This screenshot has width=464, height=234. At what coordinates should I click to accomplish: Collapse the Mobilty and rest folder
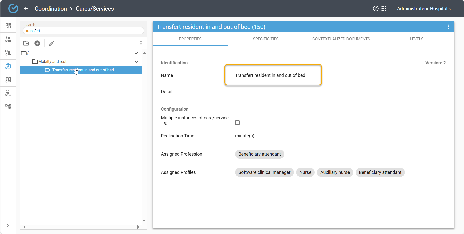[136, 62]
